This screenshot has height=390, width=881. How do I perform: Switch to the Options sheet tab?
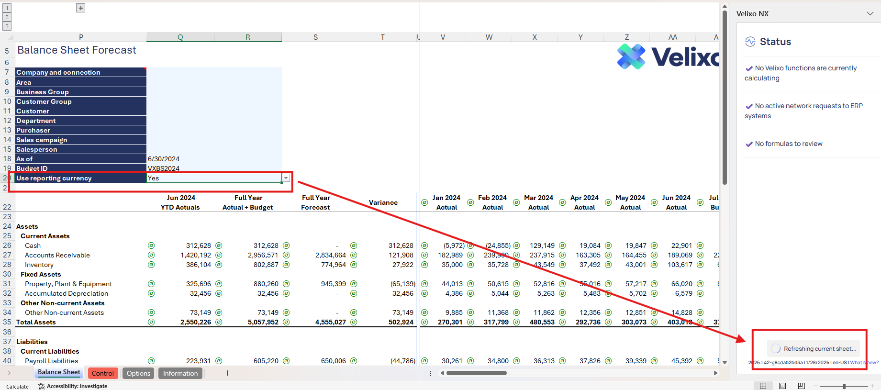[138, 373]
